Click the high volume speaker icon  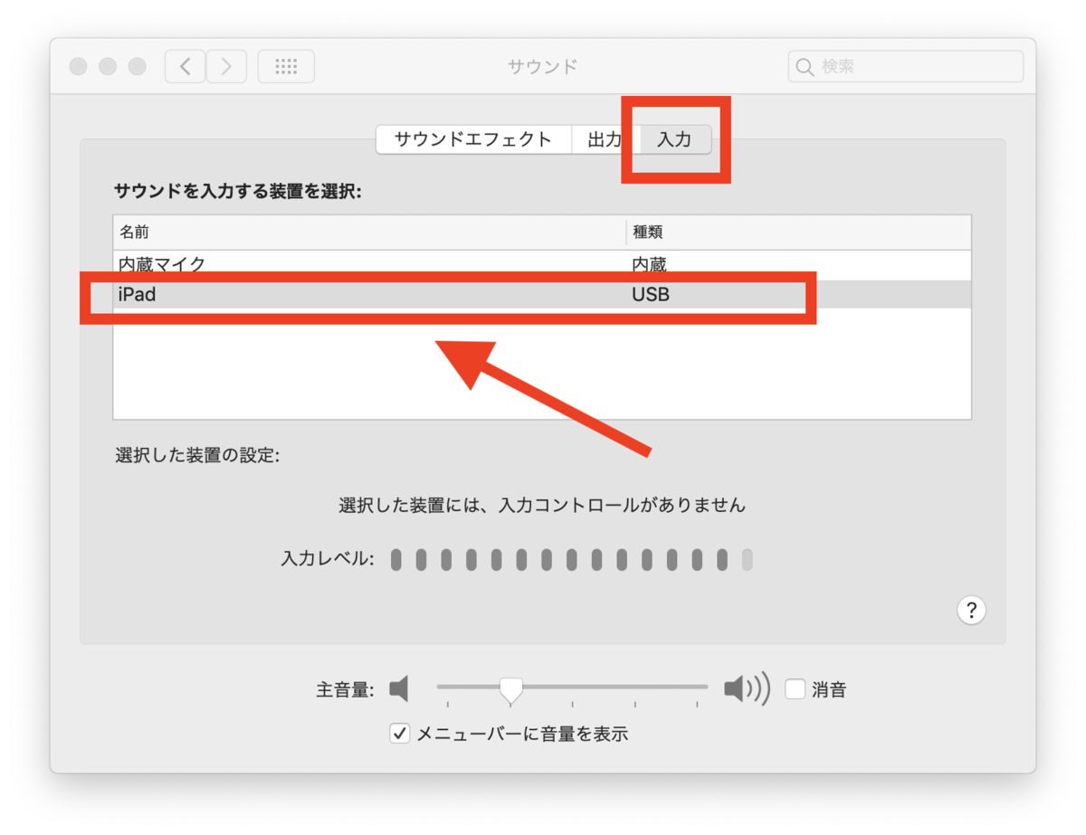click(x=744, y=688)
